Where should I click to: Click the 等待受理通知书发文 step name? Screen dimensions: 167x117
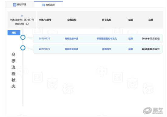pyautogui.click(x=107, y=38)
